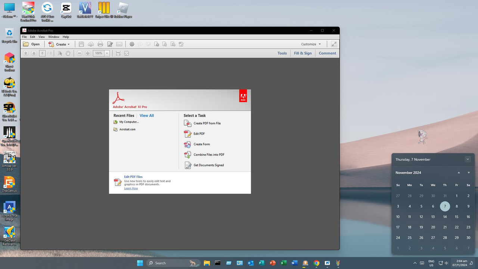Screen dimensions: 478x269
Task: Open the Edit menu
Action: [32, 37]
